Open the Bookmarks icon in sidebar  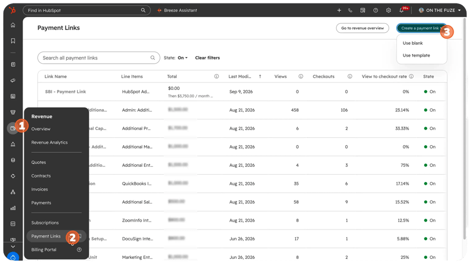tap(13, 41)
